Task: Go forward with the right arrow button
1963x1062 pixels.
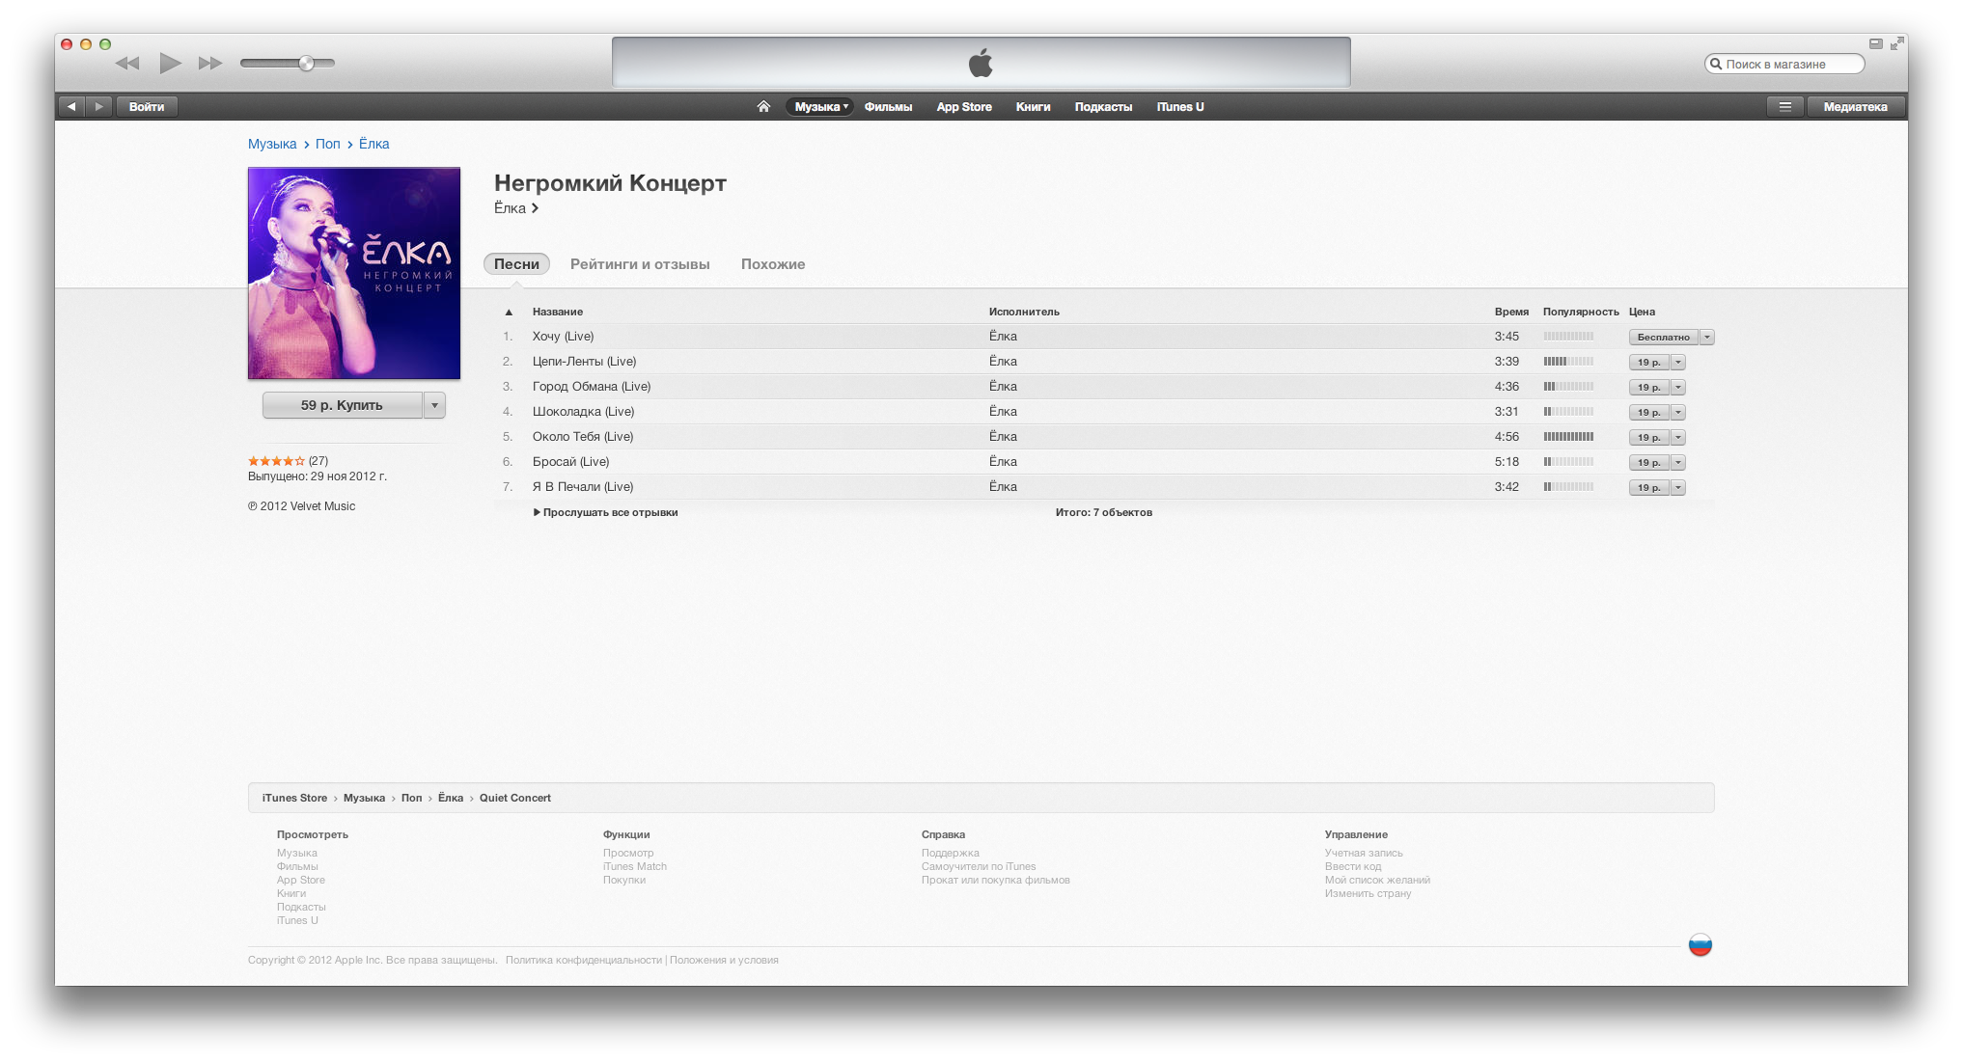Action: [x=98, y=106]
